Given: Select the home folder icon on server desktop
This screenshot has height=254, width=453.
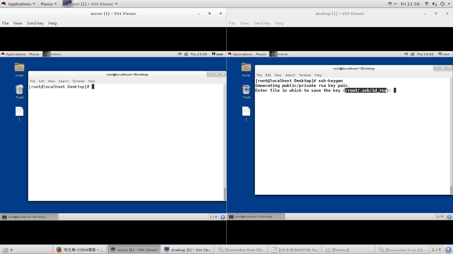Looking at the screenshot, I should point(20,70).
